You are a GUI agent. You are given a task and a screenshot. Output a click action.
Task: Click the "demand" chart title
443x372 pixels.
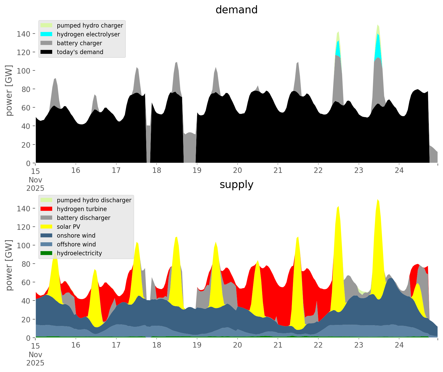click(x=236, y=10)
